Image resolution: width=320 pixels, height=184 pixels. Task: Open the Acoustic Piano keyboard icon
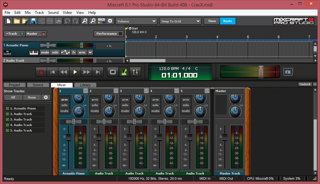pos(34,52)
